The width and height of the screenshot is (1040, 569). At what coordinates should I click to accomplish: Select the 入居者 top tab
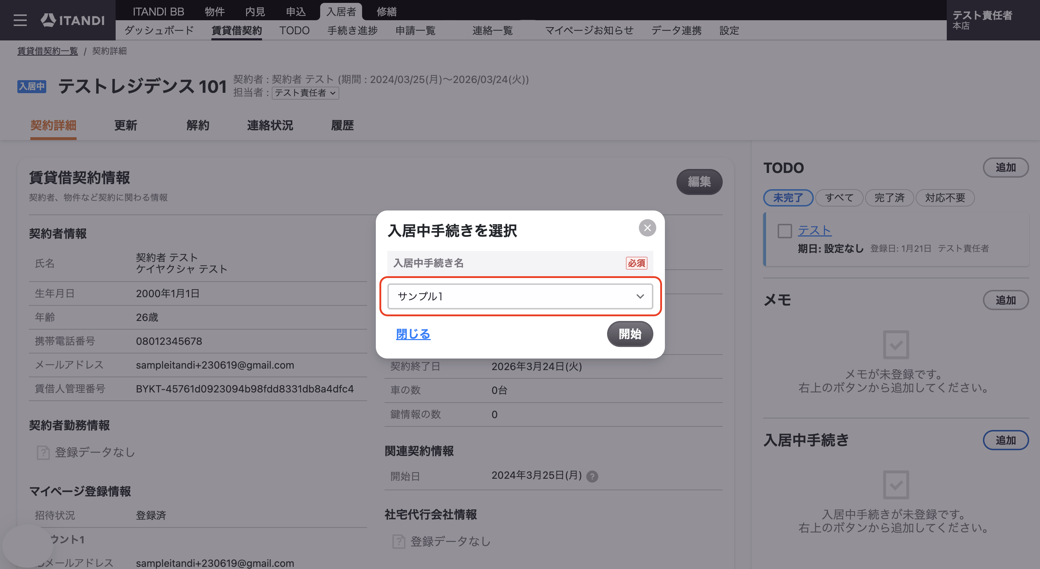tap(341, 11)
